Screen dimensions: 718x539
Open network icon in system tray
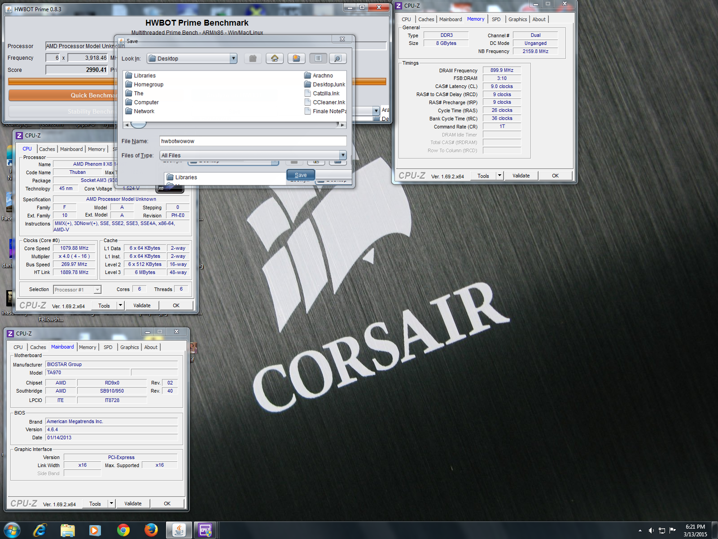pos(662,530)
